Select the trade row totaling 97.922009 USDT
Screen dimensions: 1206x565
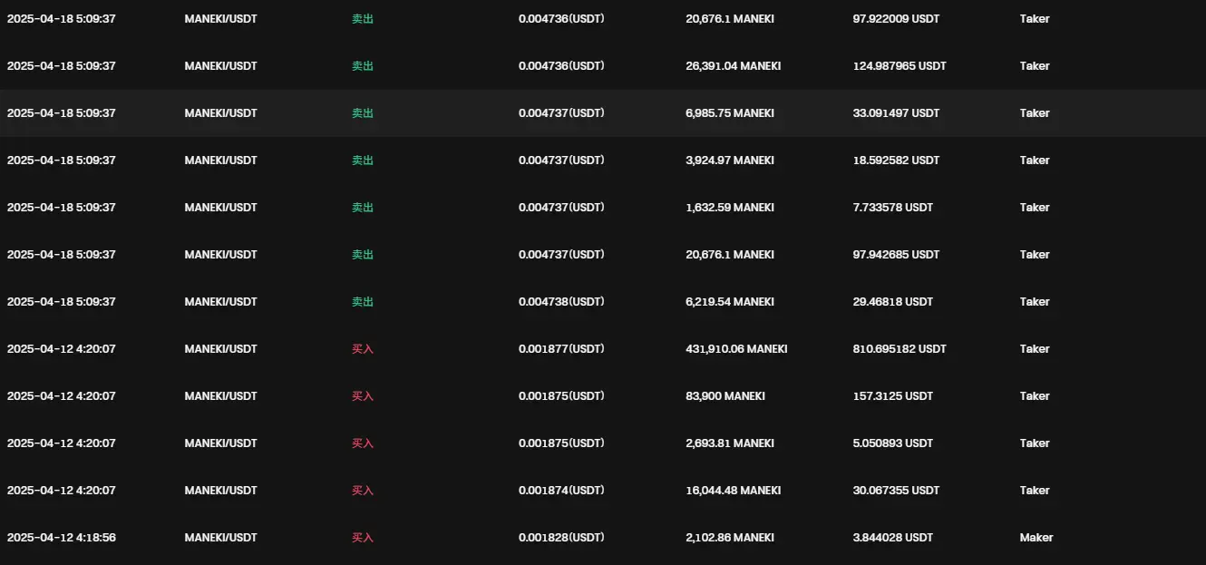click(603, 19)
